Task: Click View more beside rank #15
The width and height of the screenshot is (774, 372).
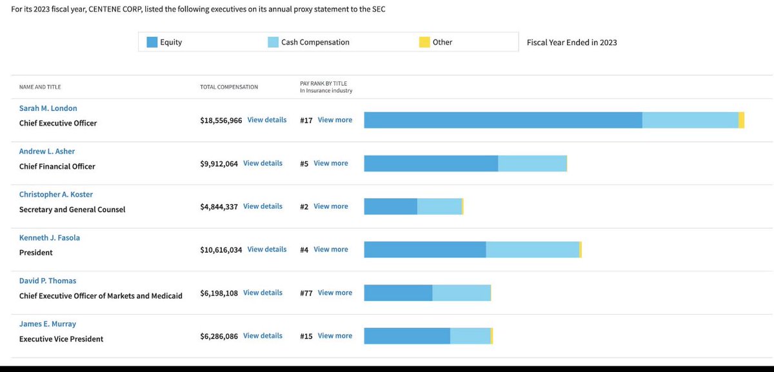Action: point(335,336)
